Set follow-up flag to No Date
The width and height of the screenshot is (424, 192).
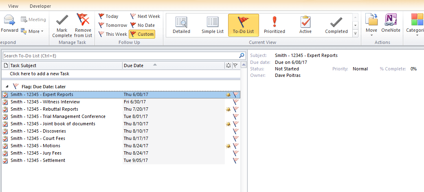[143, 25]
